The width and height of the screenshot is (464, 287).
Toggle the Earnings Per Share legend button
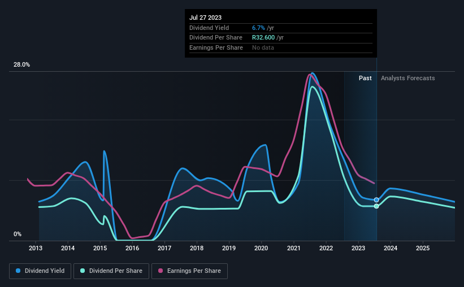pos(189,271)
